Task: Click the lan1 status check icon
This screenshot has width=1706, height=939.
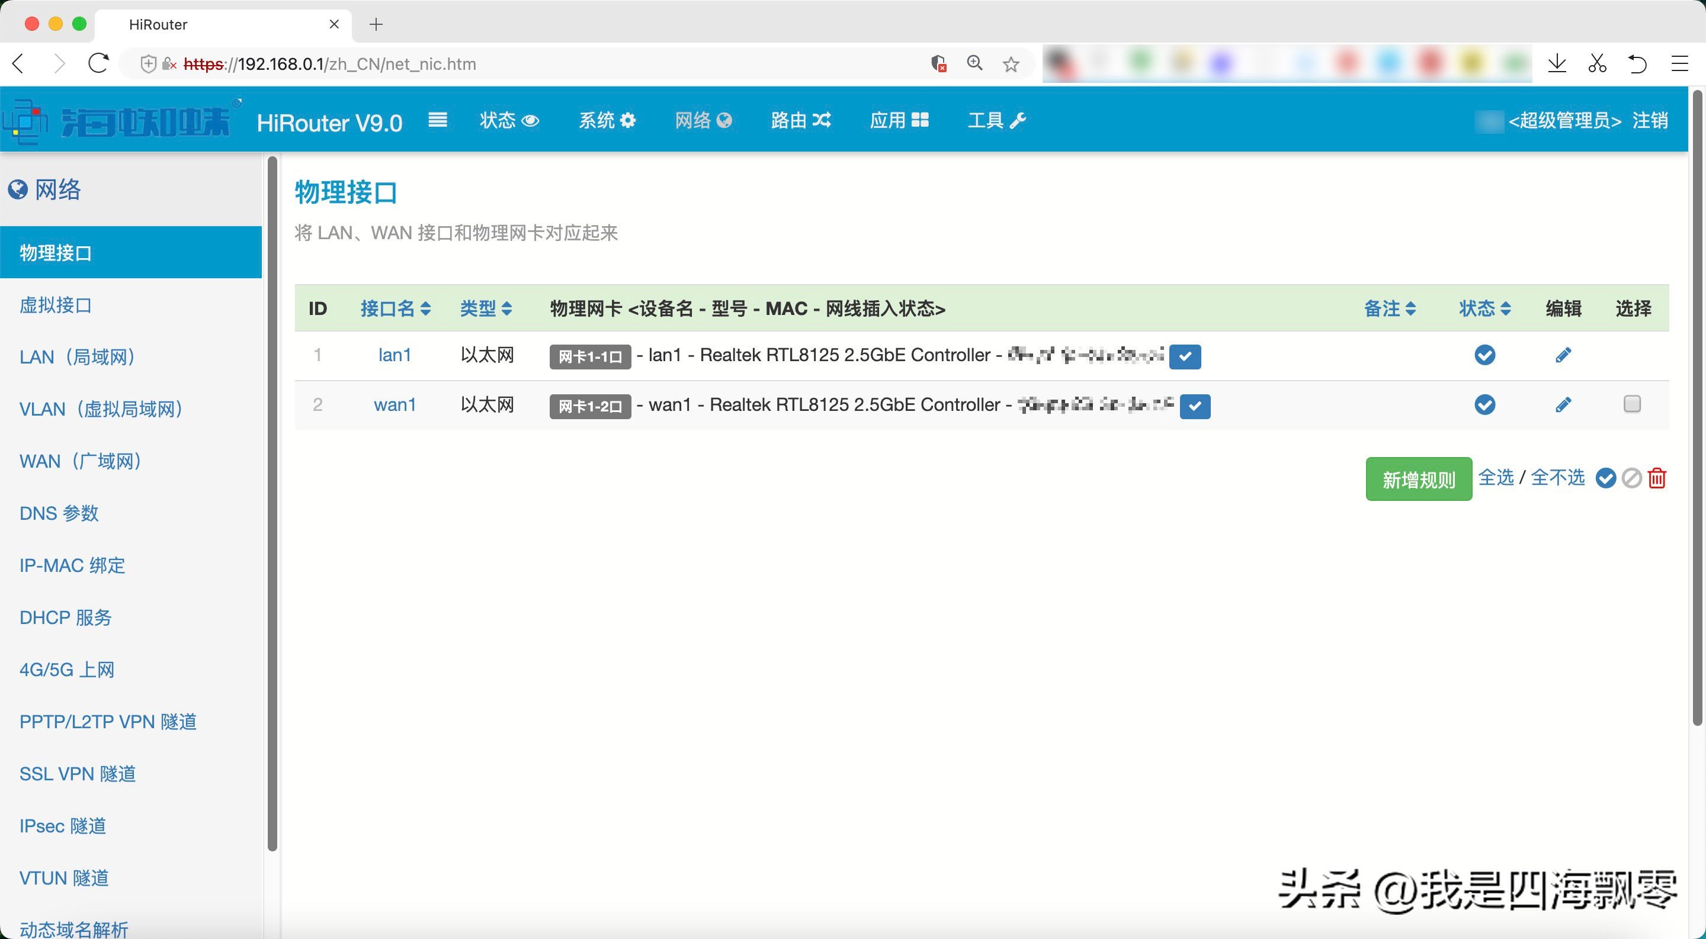Action: coord(1485,355)
